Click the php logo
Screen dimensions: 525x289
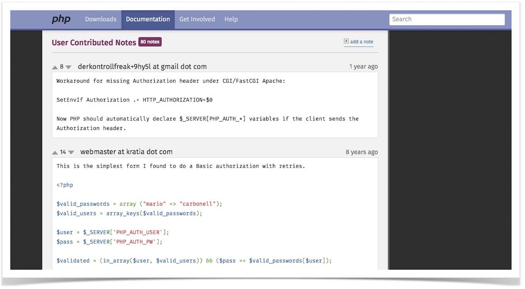click(x=61, y=19)
